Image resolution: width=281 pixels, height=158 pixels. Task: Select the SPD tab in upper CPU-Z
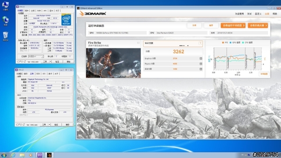point(45,11)
